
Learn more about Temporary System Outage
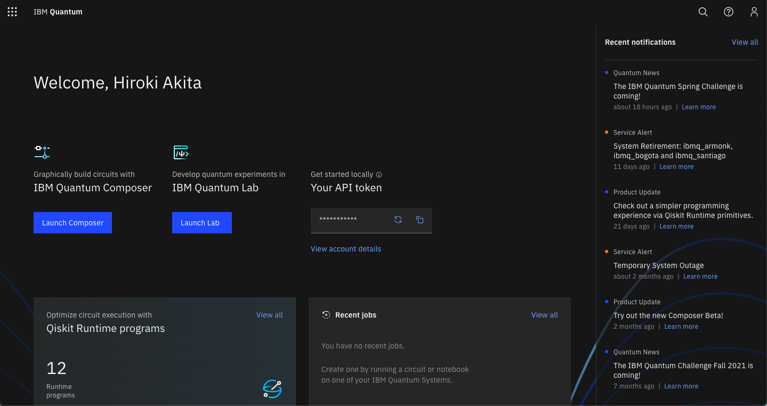tap(700, 277)
